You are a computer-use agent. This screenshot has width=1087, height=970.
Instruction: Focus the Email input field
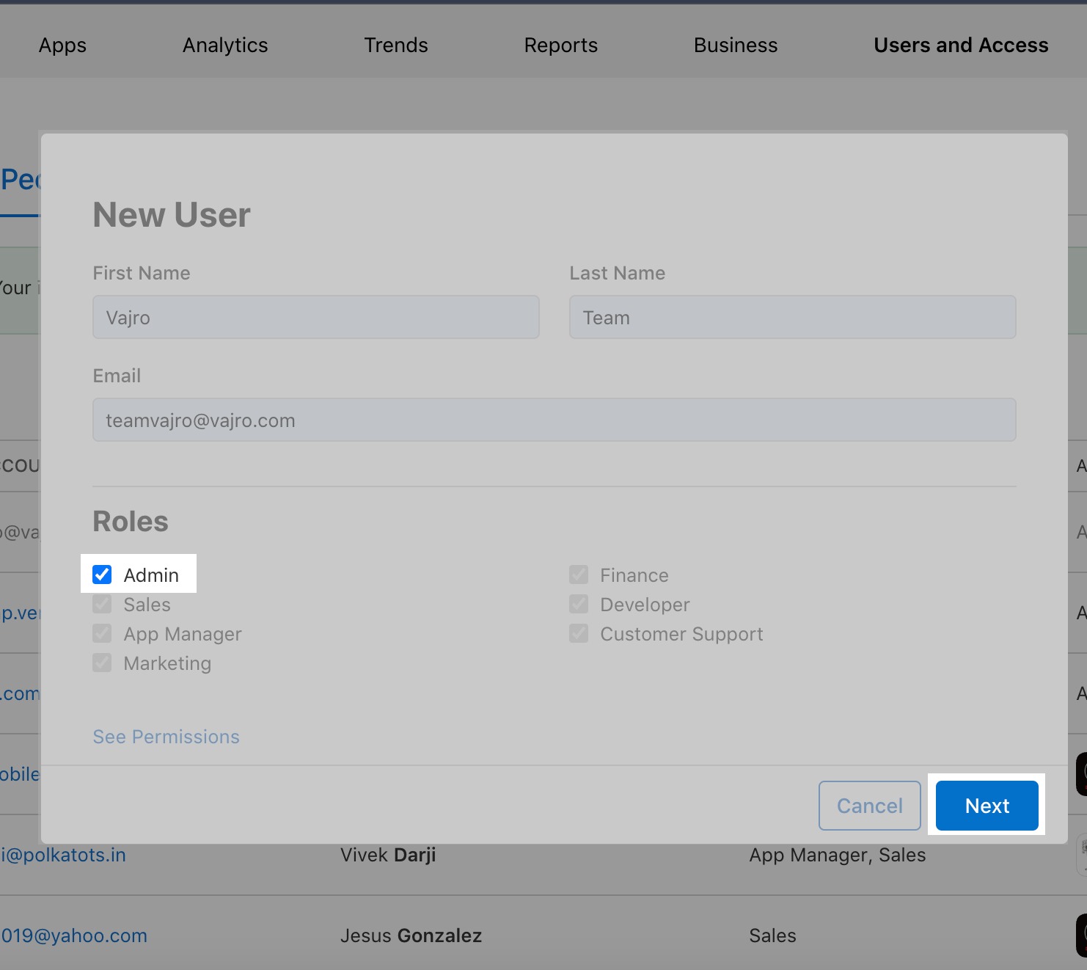point(554,420)
